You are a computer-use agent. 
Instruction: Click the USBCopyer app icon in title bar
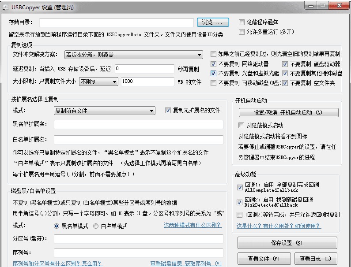coord(5,7)
